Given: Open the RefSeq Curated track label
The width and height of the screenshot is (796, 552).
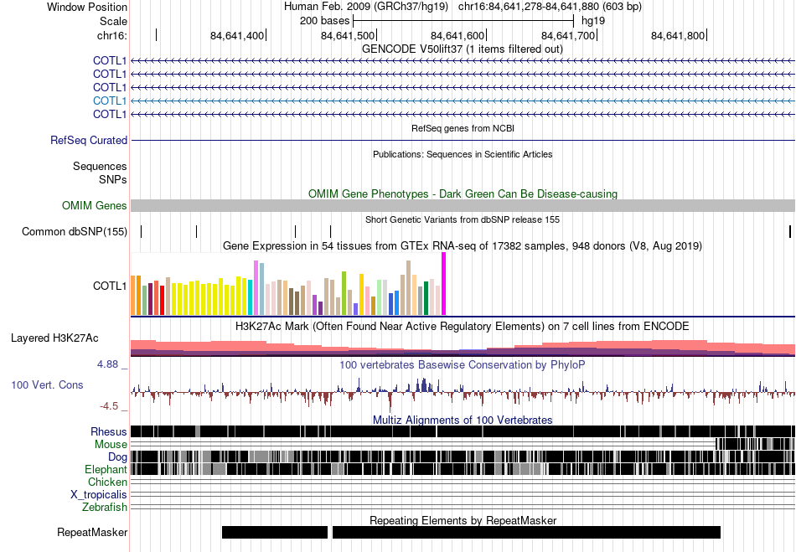Looking at the screenshot, I should click(x=89, y=140).
